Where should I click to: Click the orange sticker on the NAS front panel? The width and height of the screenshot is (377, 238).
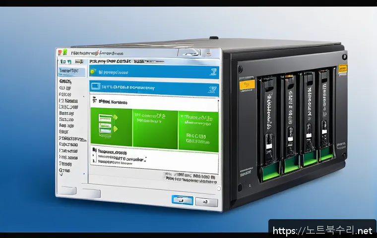pyautogui.click(x=247, y=85)
